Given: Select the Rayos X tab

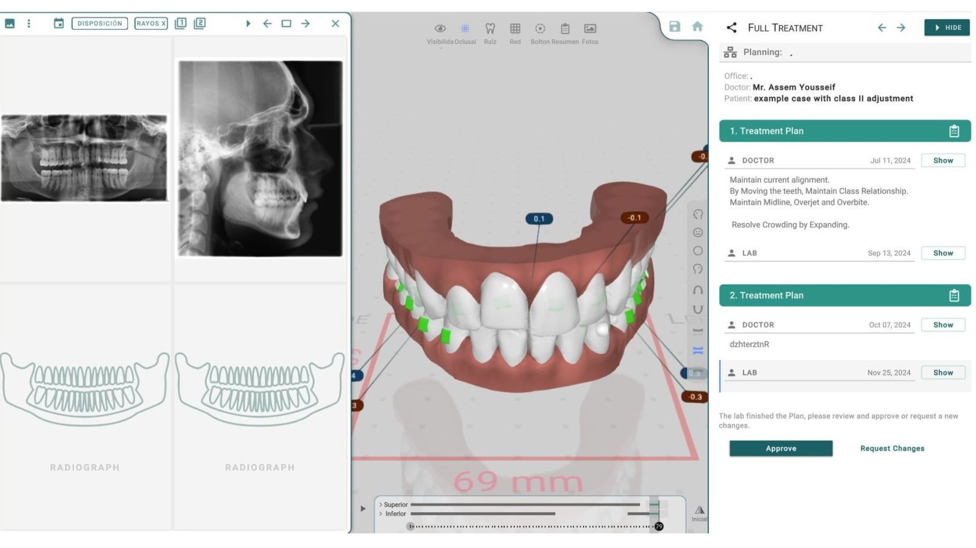Looking at the screenshot, I should click(x=151, y=23).
